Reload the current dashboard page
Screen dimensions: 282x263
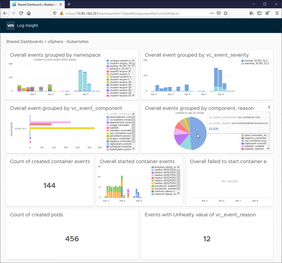pos(21,13)
